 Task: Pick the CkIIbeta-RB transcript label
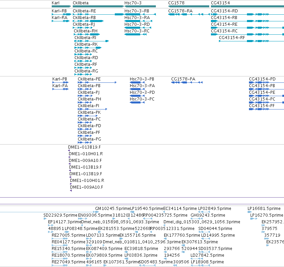click(x=84, y=18)
